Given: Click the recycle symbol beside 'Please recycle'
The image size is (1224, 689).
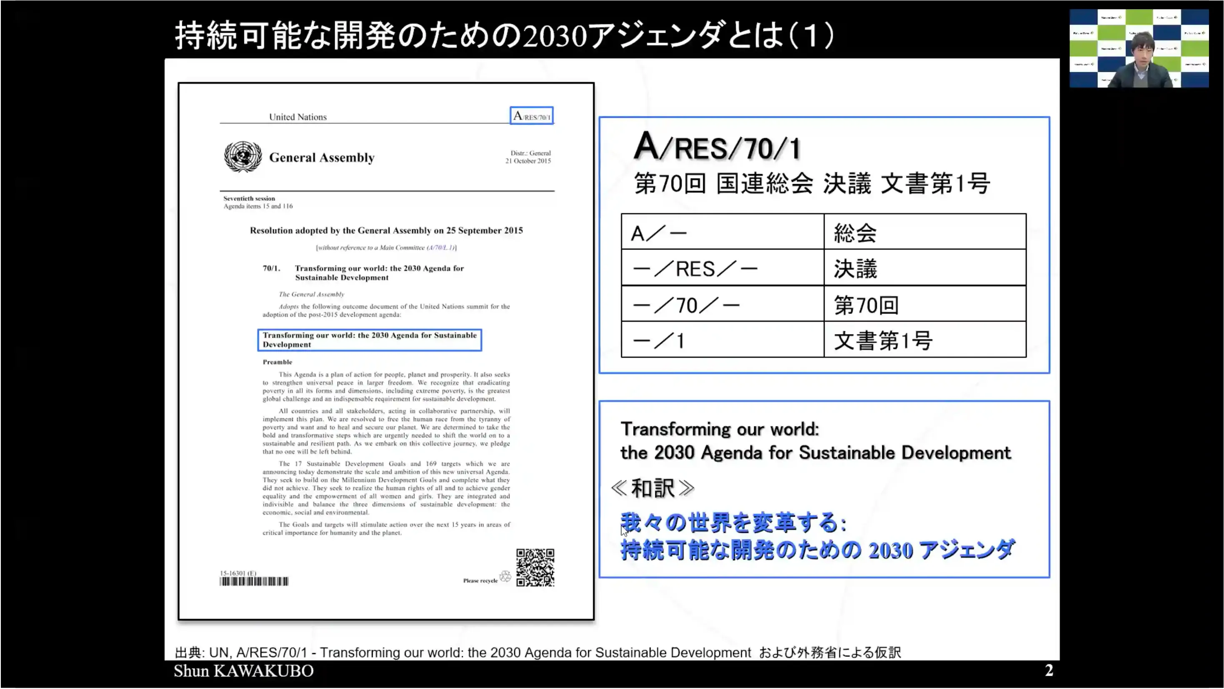Looking at the screenshot, I should 505,577.
